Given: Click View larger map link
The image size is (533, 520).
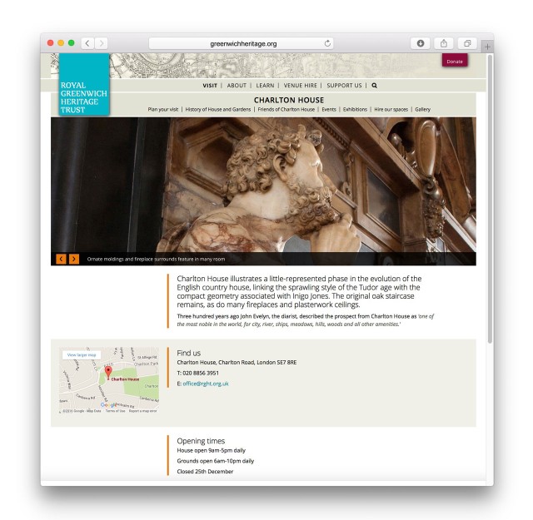Looking at the screenshot, I should pyautogui.click(x=82, y=355).
